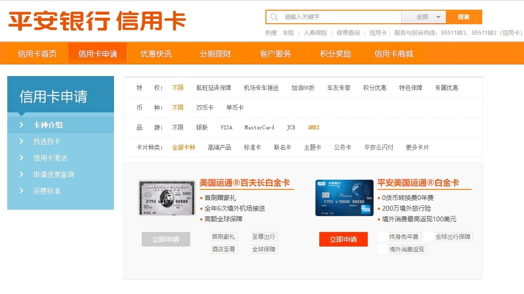Click the 美国运通百夫长白金卡 card image
Viewport: 524px width, 294px height.
[167, 198]
